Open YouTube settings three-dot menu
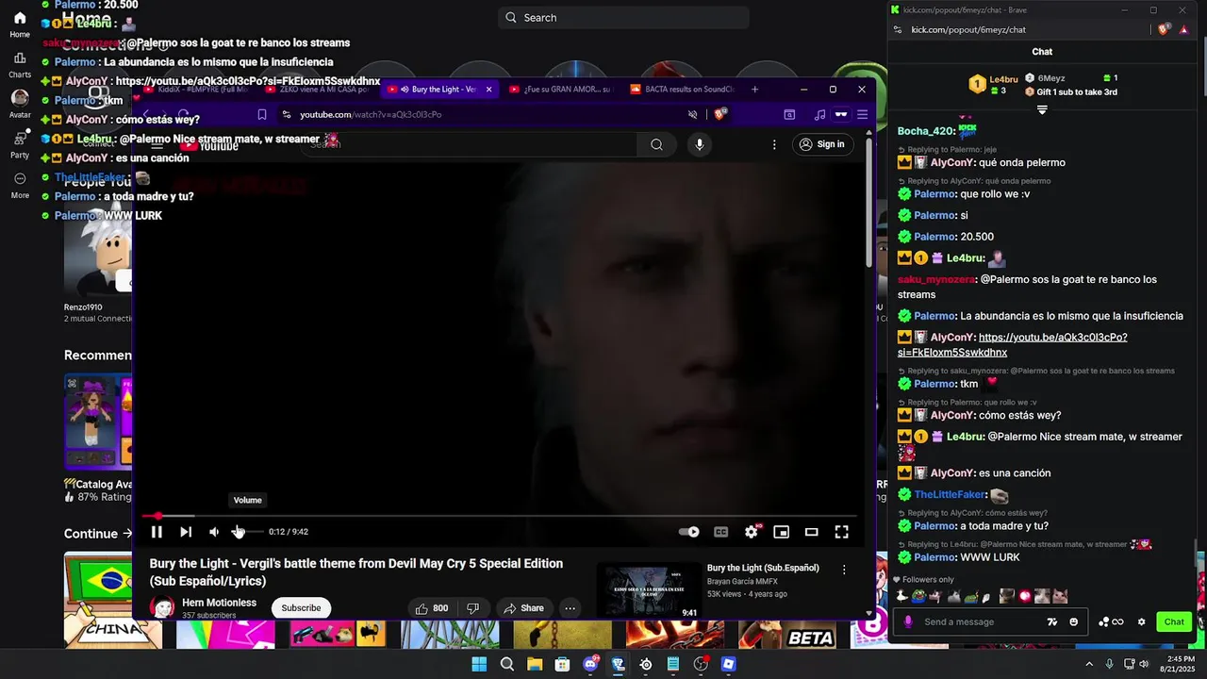The image size is (1207, 679). pos(774,144)
